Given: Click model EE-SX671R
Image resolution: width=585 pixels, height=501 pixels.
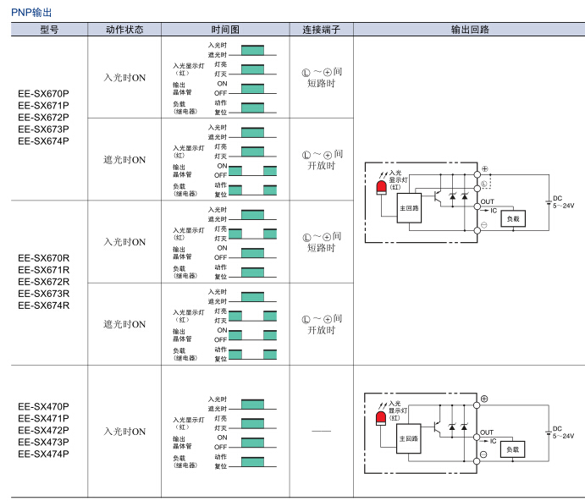Looking at the screenshot, I should tap(44, 270).
